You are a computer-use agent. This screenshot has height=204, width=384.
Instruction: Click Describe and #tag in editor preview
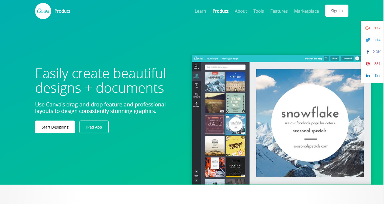pyautogui.click(x=314, y=58)
